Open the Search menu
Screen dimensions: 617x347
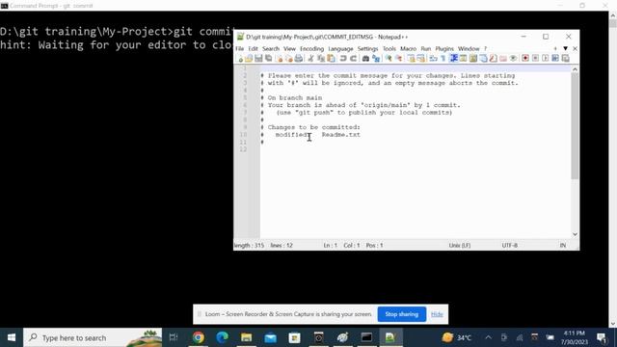point(271,49)
